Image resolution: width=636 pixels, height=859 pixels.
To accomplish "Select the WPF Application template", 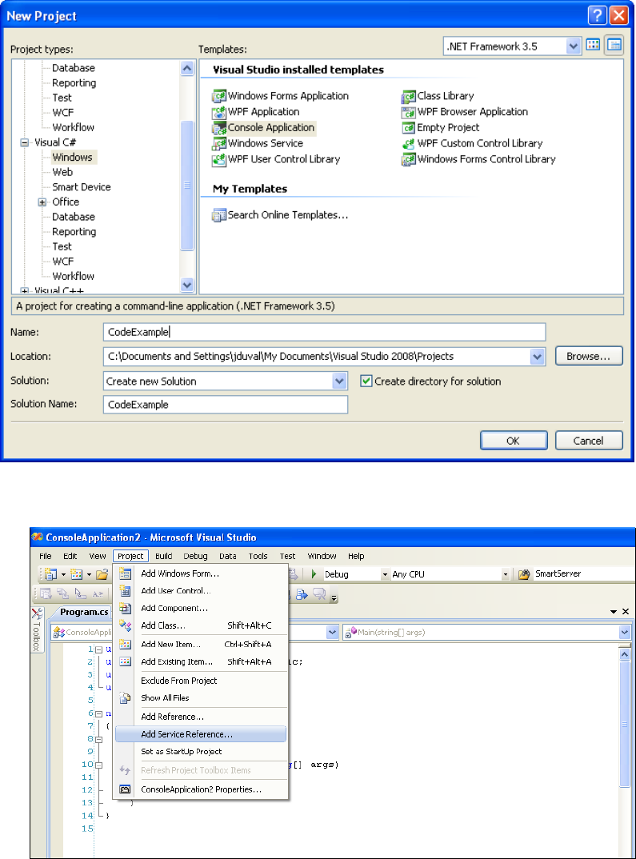I will pyautogui.click(x=256, y=112).
